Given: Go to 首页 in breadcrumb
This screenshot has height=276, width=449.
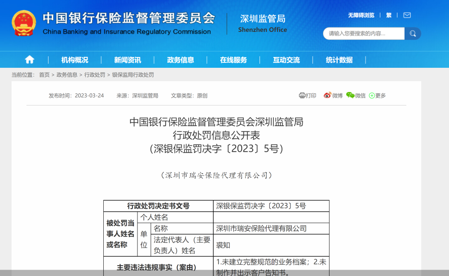Looking at the screenshot, I should click(x=44, y=75).
